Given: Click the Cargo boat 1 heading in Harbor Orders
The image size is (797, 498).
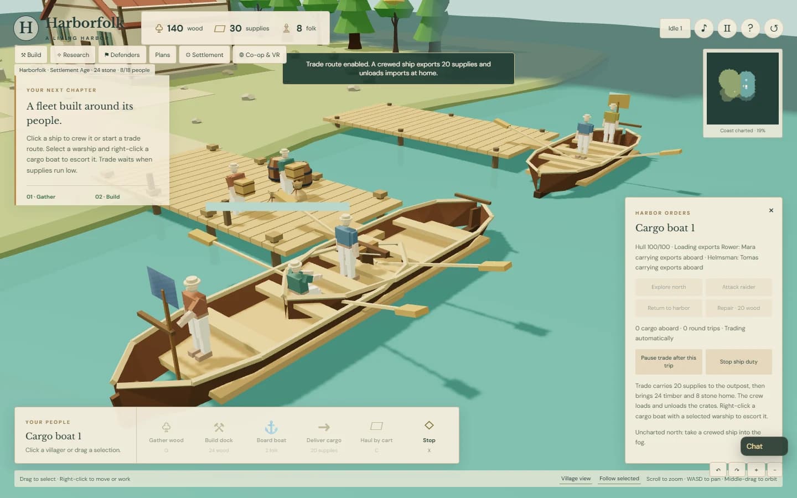Looking at the screenshot, I should click(665, 228).
